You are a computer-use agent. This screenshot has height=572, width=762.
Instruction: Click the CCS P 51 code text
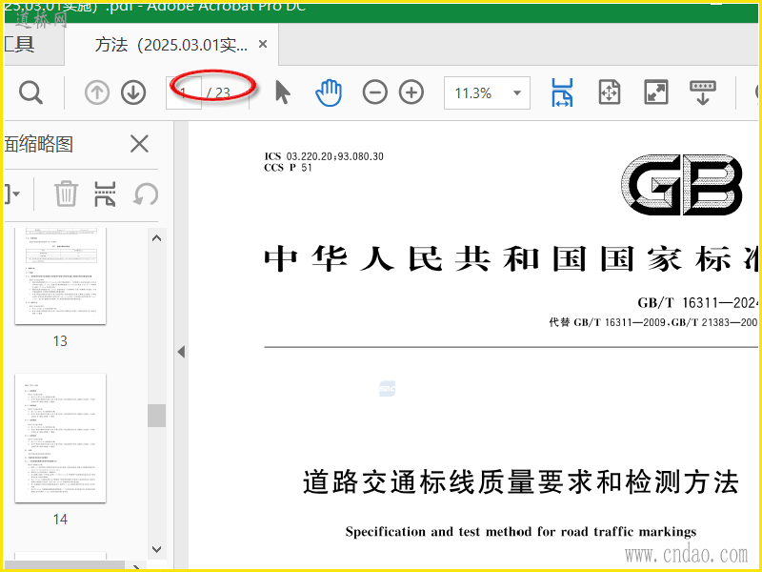click(289, 168)
